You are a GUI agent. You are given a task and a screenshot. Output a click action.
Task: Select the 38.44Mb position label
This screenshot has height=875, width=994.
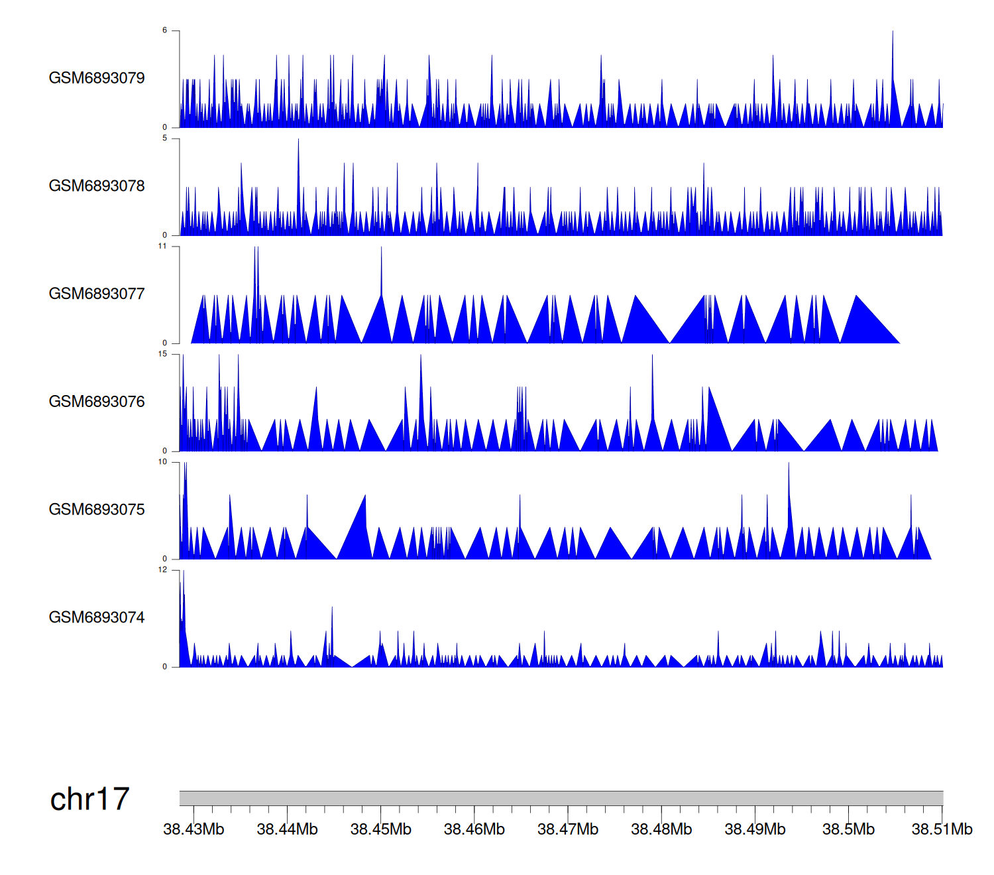[287, 830]
